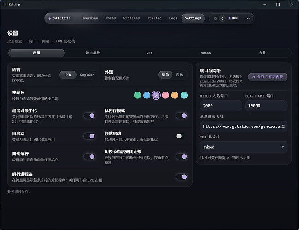The width and height of the screenshot is (299, 230).
Task: Disable the 自启动 switch
Action: click(x=89, y=136)
